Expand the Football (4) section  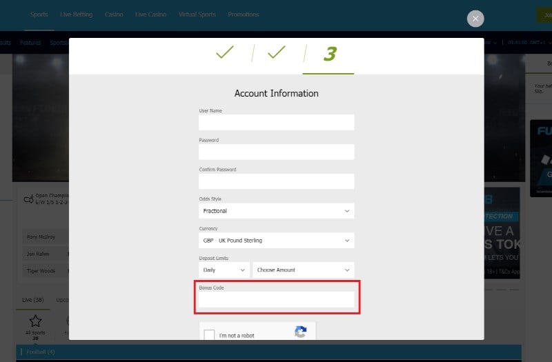[x=268, y=352]
